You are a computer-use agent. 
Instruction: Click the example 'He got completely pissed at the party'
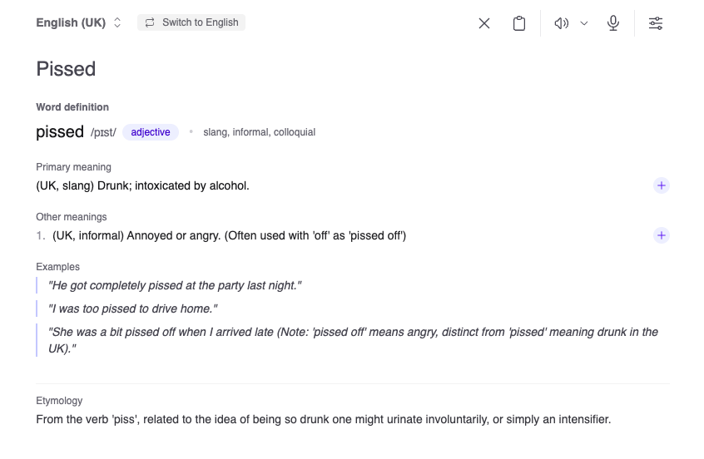(x=175, y=285)
